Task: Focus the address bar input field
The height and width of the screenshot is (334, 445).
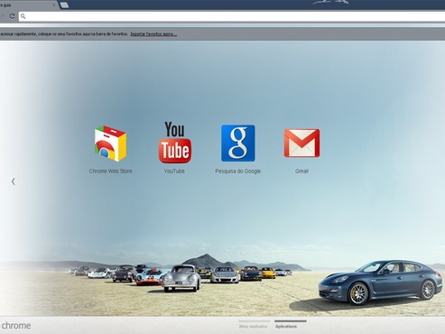Action: tap(232, 16)
